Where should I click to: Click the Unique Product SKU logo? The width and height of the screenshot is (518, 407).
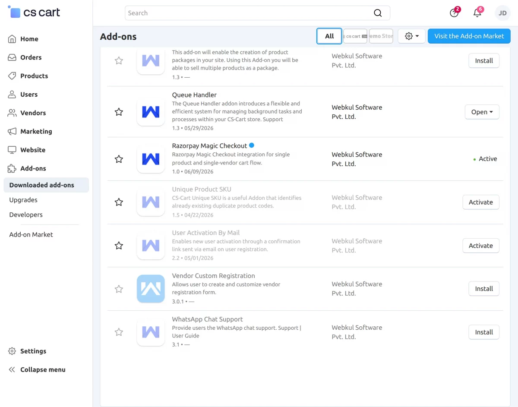tap(151, 202)
